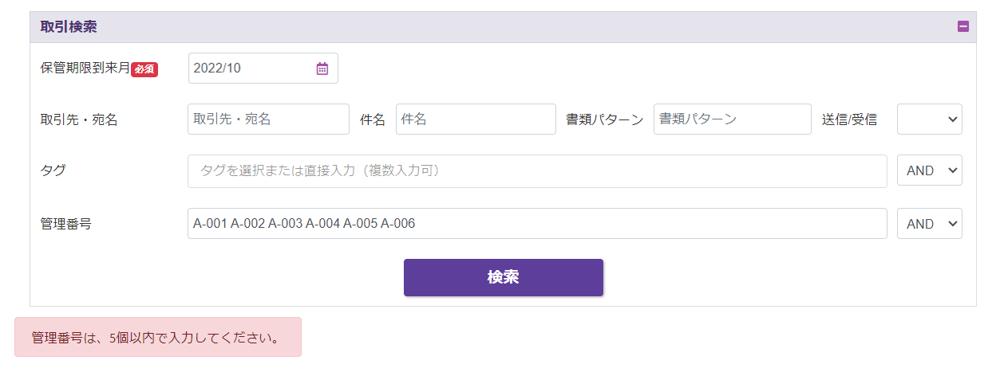Click the タグ selection input box
Screen dimensions: 996x372
point(536,171)
